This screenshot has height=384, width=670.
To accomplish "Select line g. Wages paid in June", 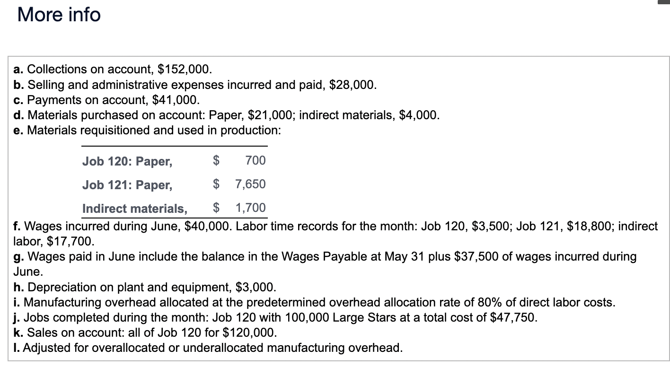I will tap(325, 264).
